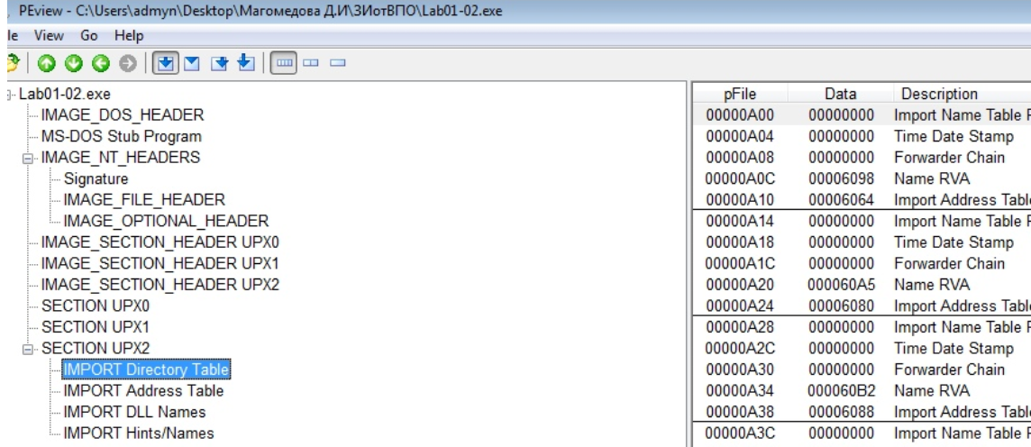The width and height of the screenshot is (1031, 447).
Task: Click data value 00006064
Action: pos(841,200)
